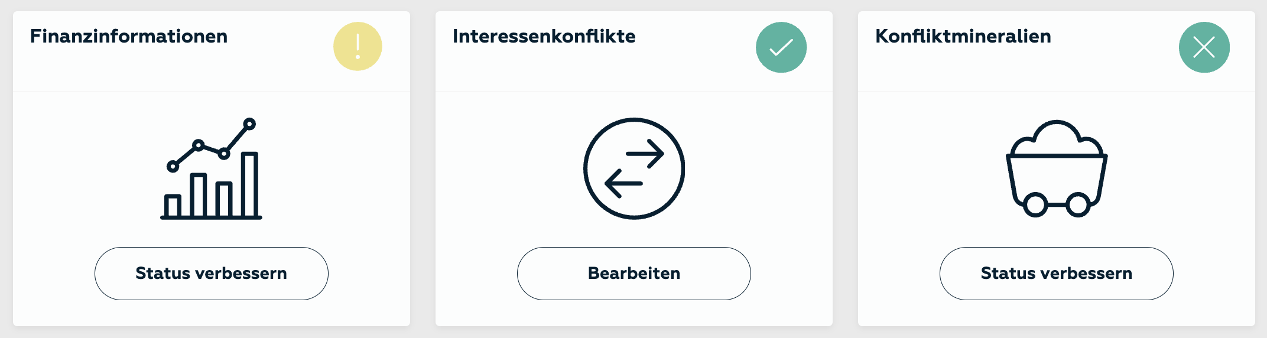The height and width of the screenshot is (338, 1267).
Task: Click the green checkmark status icon
Action: [781, 47]
